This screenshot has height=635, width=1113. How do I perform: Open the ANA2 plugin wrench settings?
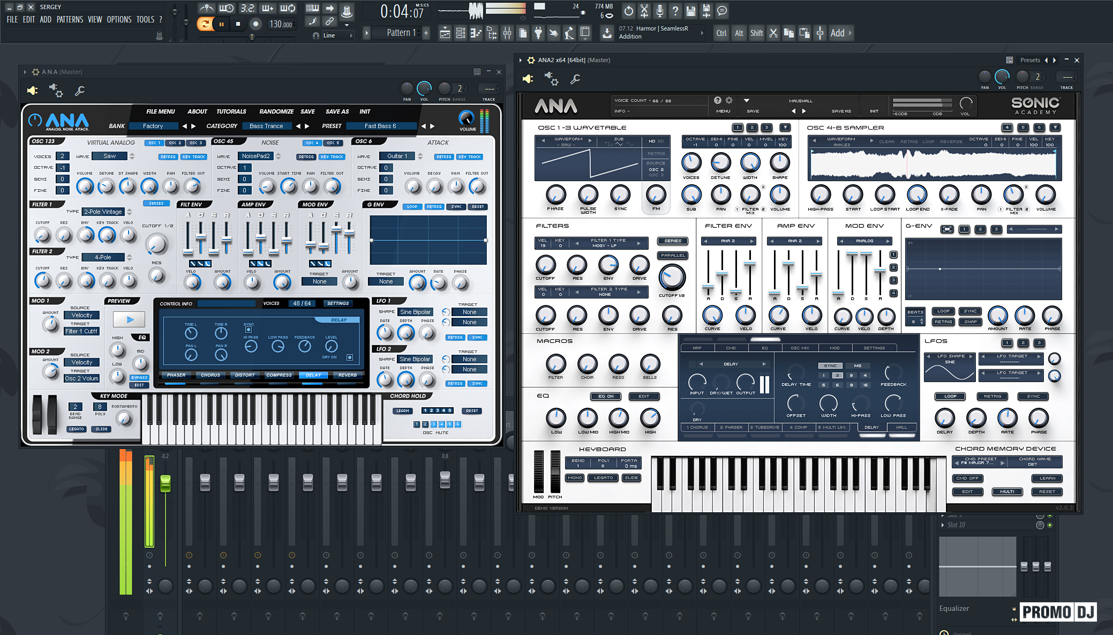(575, 79)
